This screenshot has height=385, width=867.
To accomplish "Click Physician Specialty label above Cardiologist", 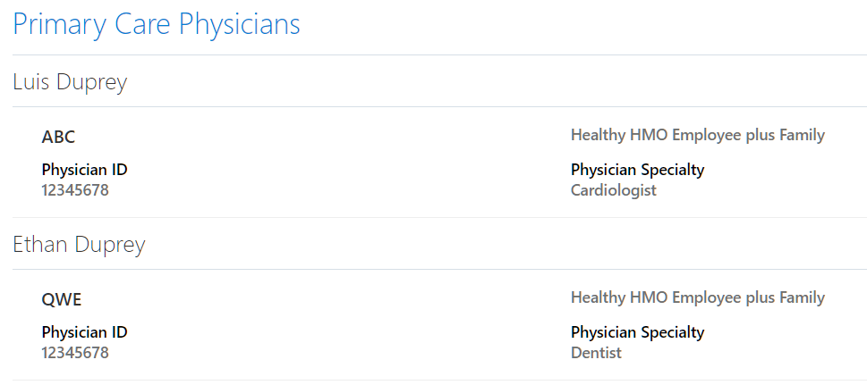I will (637, 170).
